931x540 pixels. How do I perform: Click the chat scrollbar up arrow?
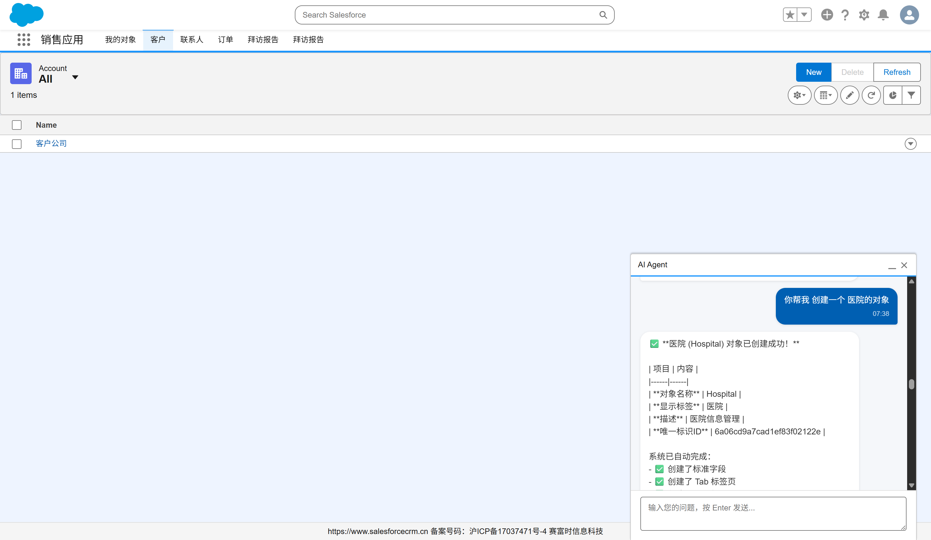pos(911,281)
